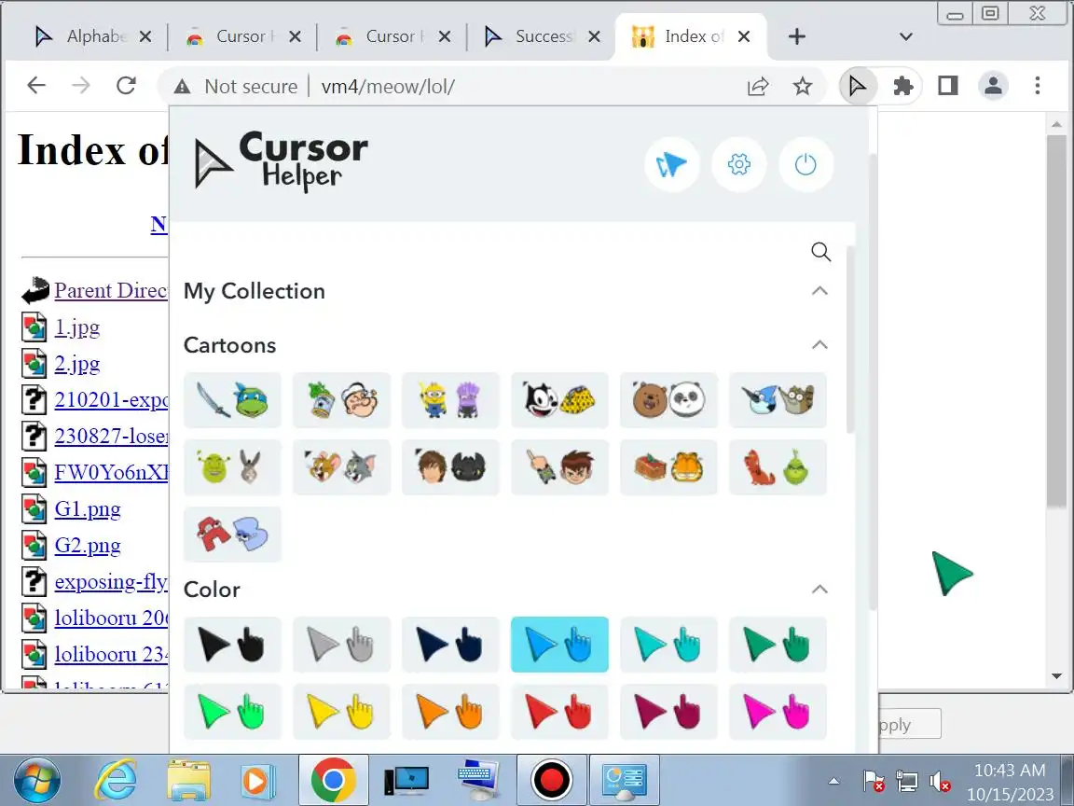Viewport: 1074px width, 806px height.
Task: Open Cursor Helper settings gear
Action: [739, 164]
